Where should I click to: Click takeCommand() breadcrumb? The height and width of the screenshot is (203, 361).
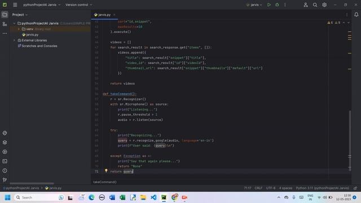click(105, 182)
